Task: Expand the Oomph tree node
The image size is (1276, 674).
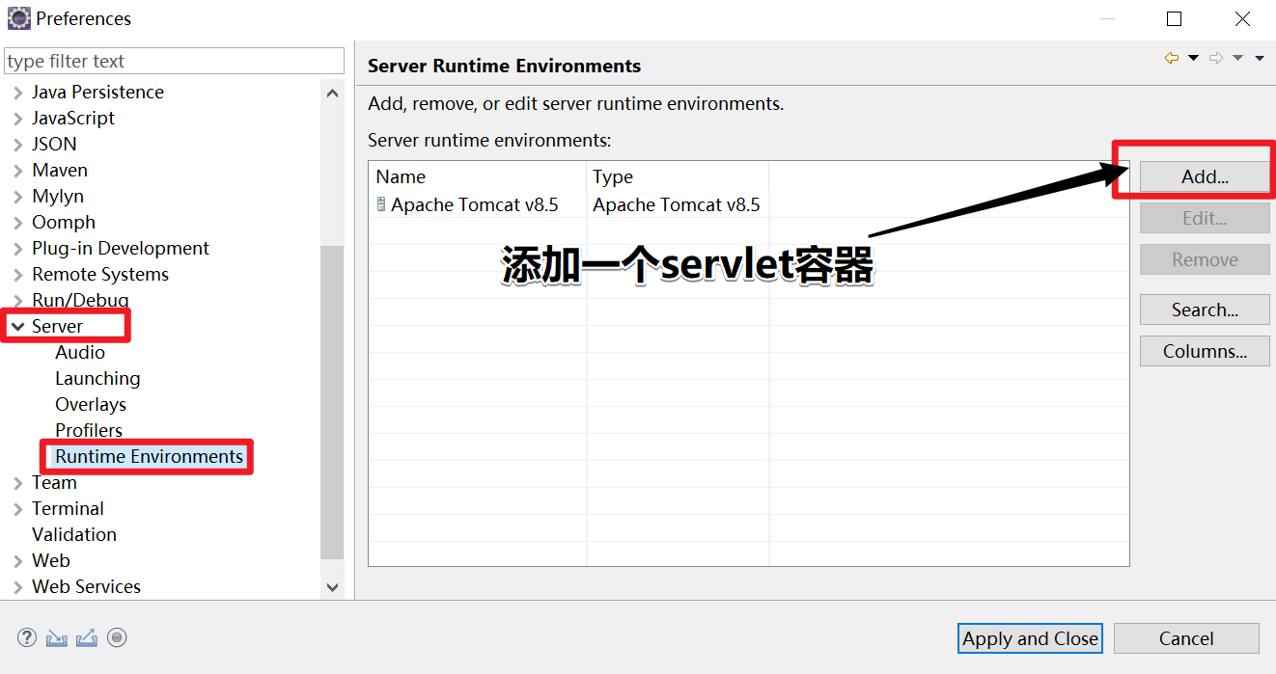Action: [x=18, y=223]
